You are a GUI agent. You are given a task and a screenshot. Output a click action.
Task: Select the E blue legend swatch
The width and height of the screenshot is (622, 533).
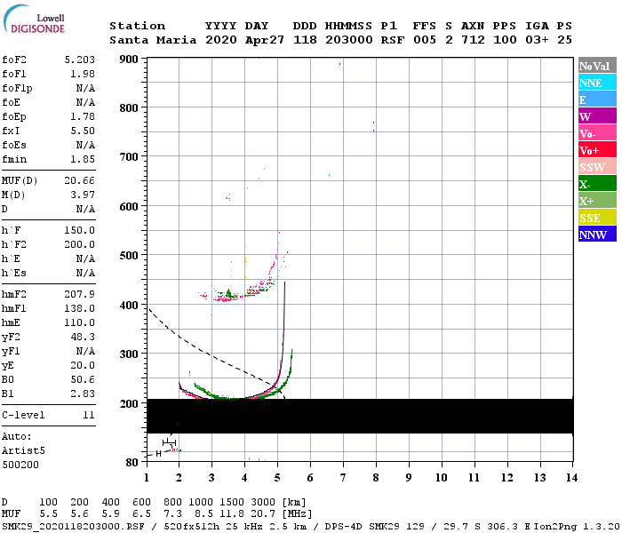click(x=597, y=99)
